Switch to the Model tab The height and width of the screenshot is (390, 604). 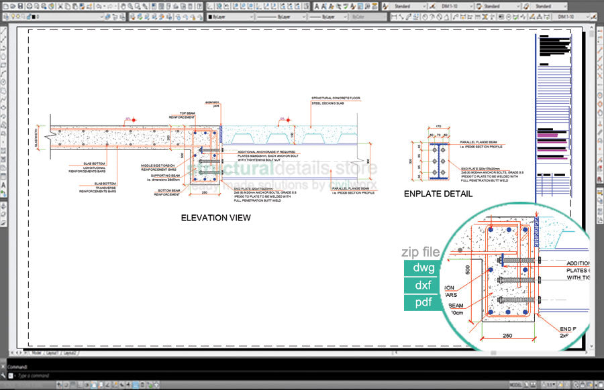(36, 351)
